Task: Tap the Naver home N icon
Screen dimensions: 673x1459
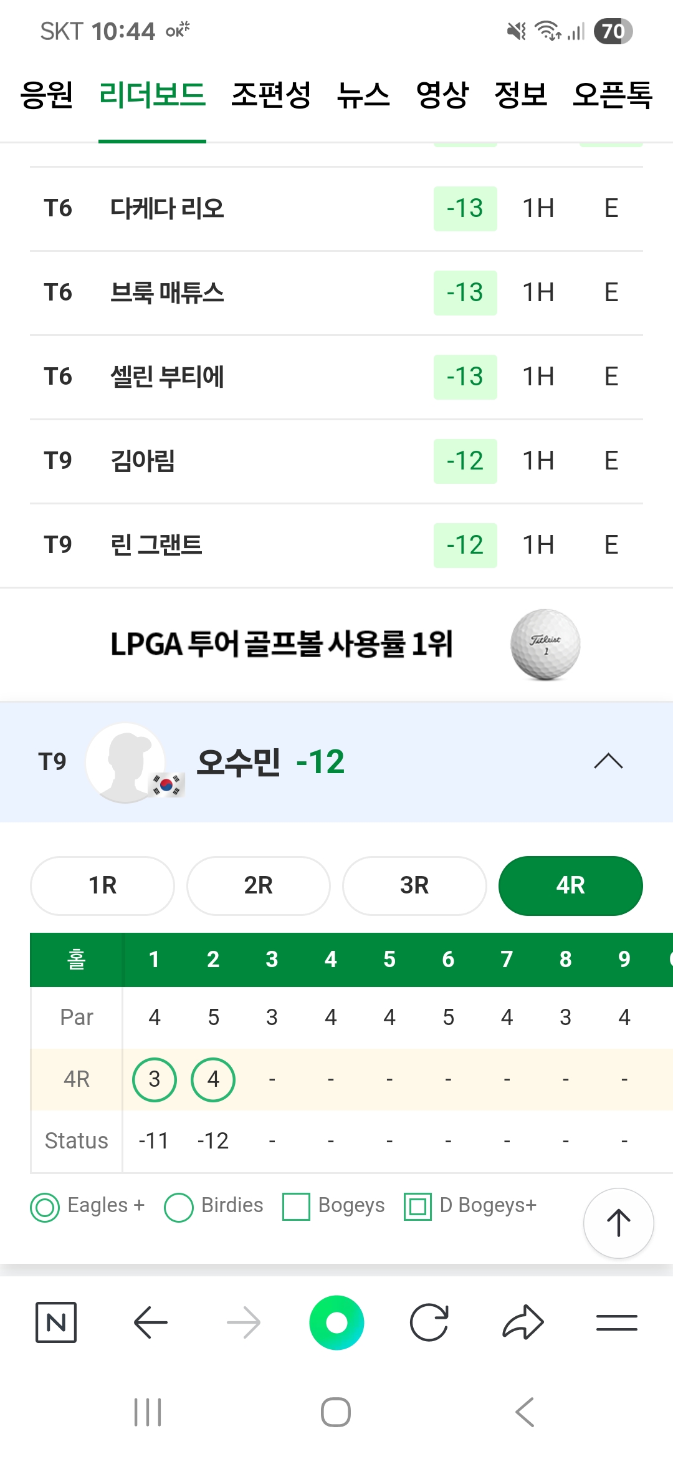Action: [56, 1322]
